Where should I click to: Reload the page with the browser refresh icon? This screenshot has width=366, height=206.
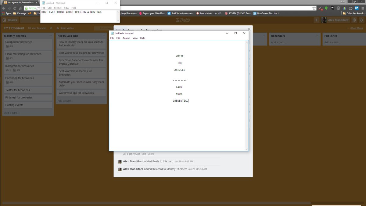point(14,8)
